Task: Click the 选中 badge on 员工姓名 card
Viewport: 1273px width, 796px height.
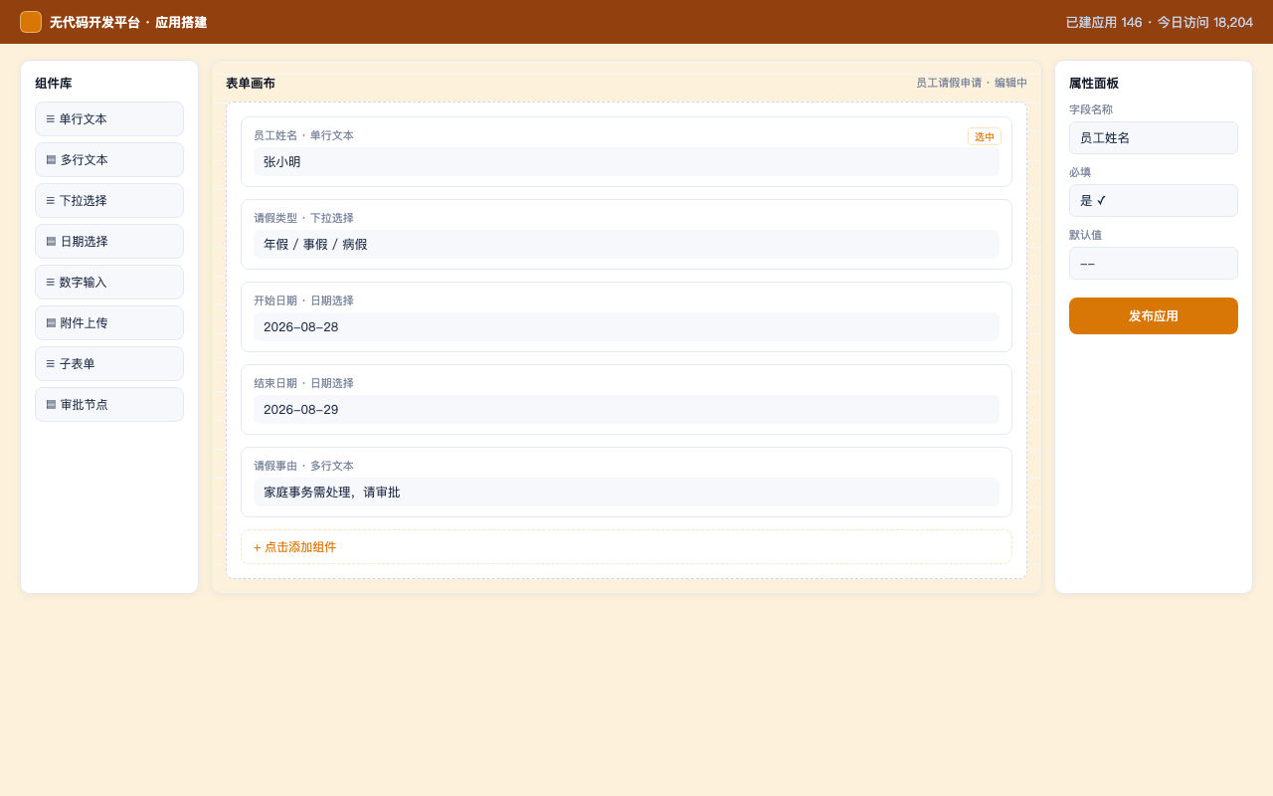Action: tap(985, 136)
